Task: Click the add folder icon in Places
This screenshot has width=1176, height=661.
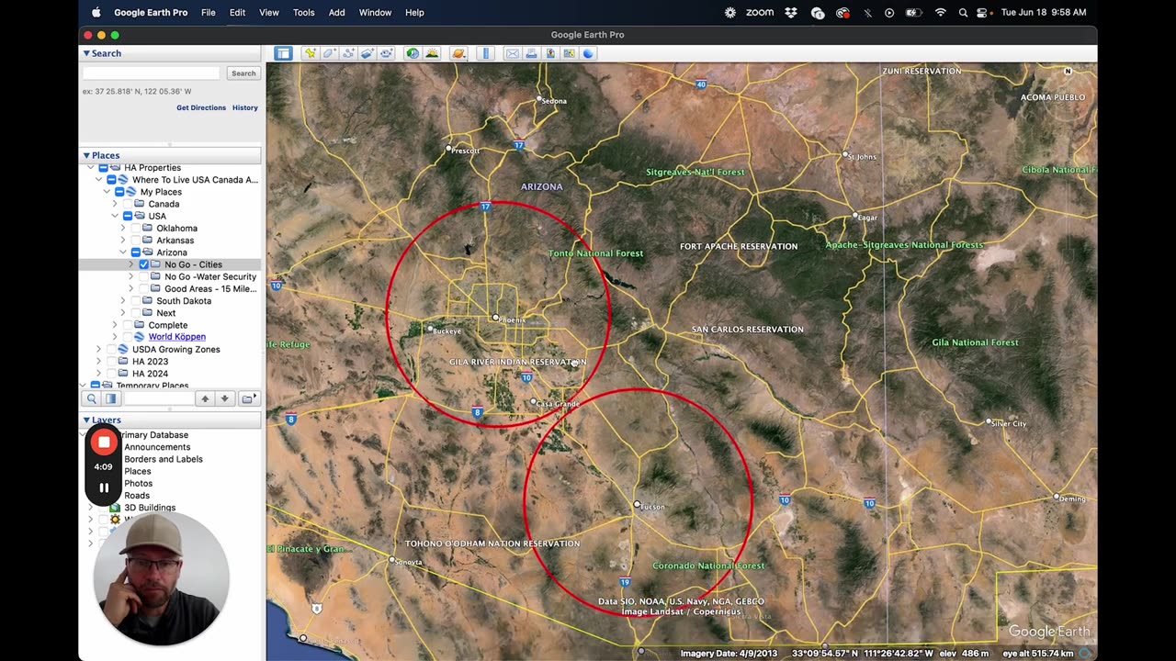Action: (248, 398)
